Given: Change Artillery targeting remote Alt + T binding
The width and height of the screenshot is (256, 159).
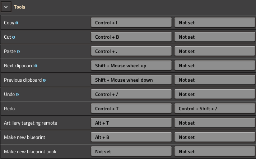Looking at the screenshot, I should (x=131, y=123).
